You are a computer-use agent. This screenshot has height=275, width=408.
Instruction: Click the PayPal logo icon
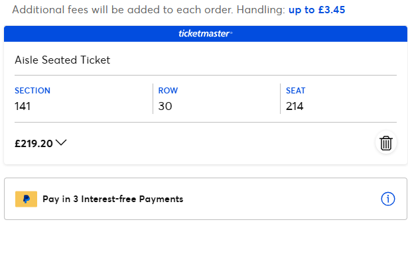point(27,199)
